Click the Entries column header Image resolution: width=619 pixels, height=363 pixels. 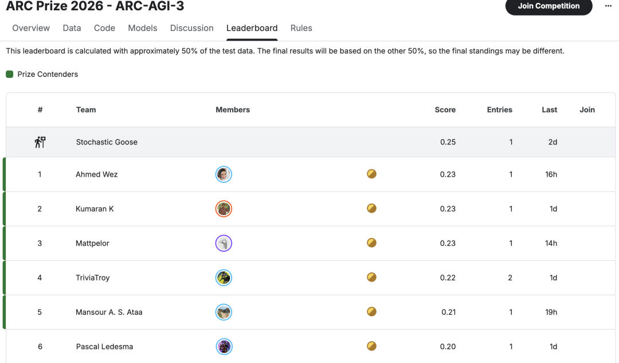pyautogui.click(x=499, y=110)
